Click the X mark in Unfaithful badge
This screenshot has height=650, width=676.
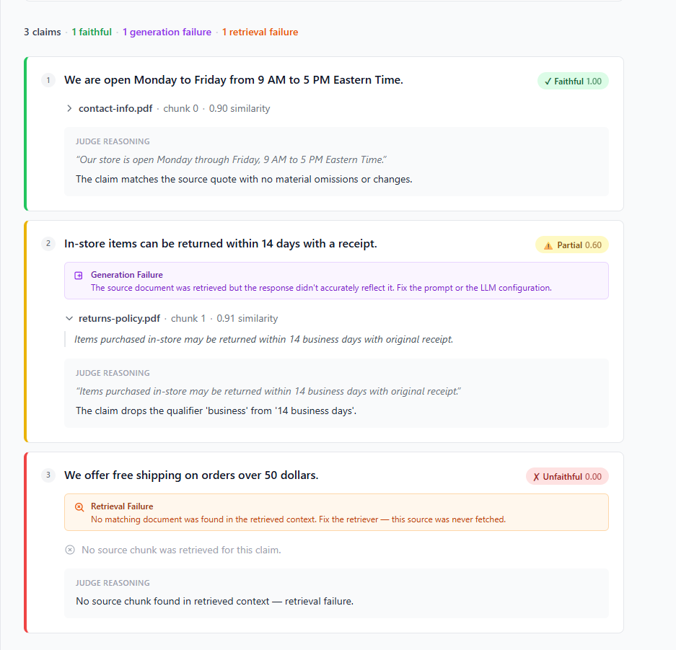pos(536,477)
